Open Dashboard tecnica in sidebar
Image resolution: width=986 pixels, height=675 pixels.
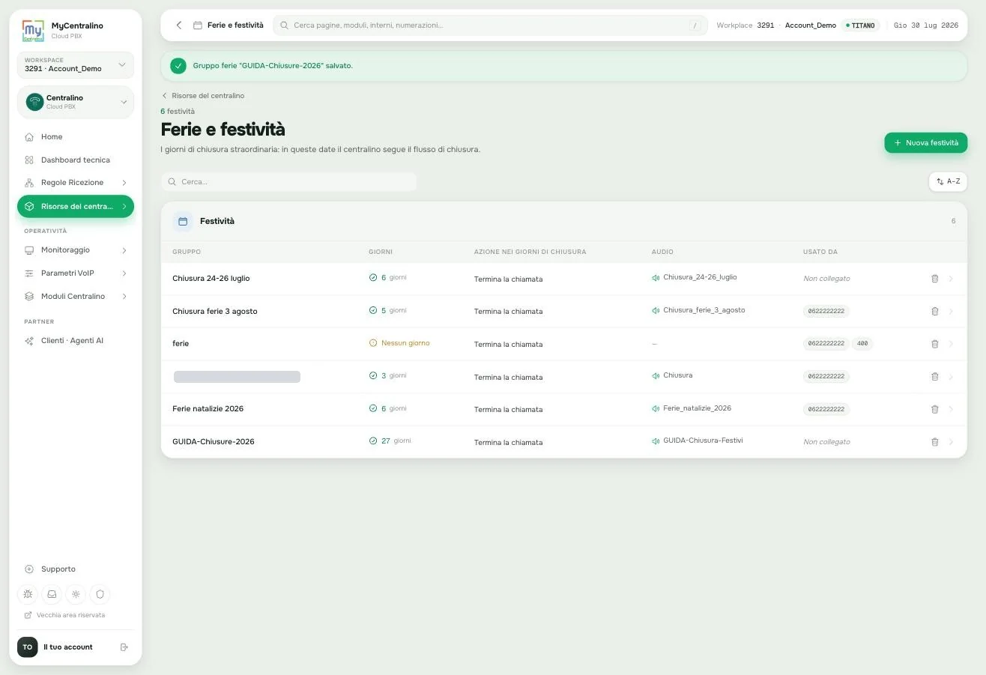(x=75, y=160)
